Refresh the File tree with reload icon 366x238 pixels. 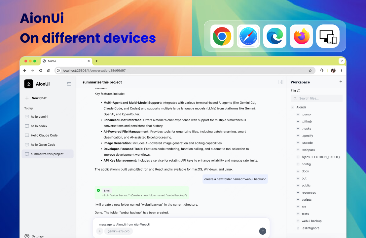pos(299,91)
